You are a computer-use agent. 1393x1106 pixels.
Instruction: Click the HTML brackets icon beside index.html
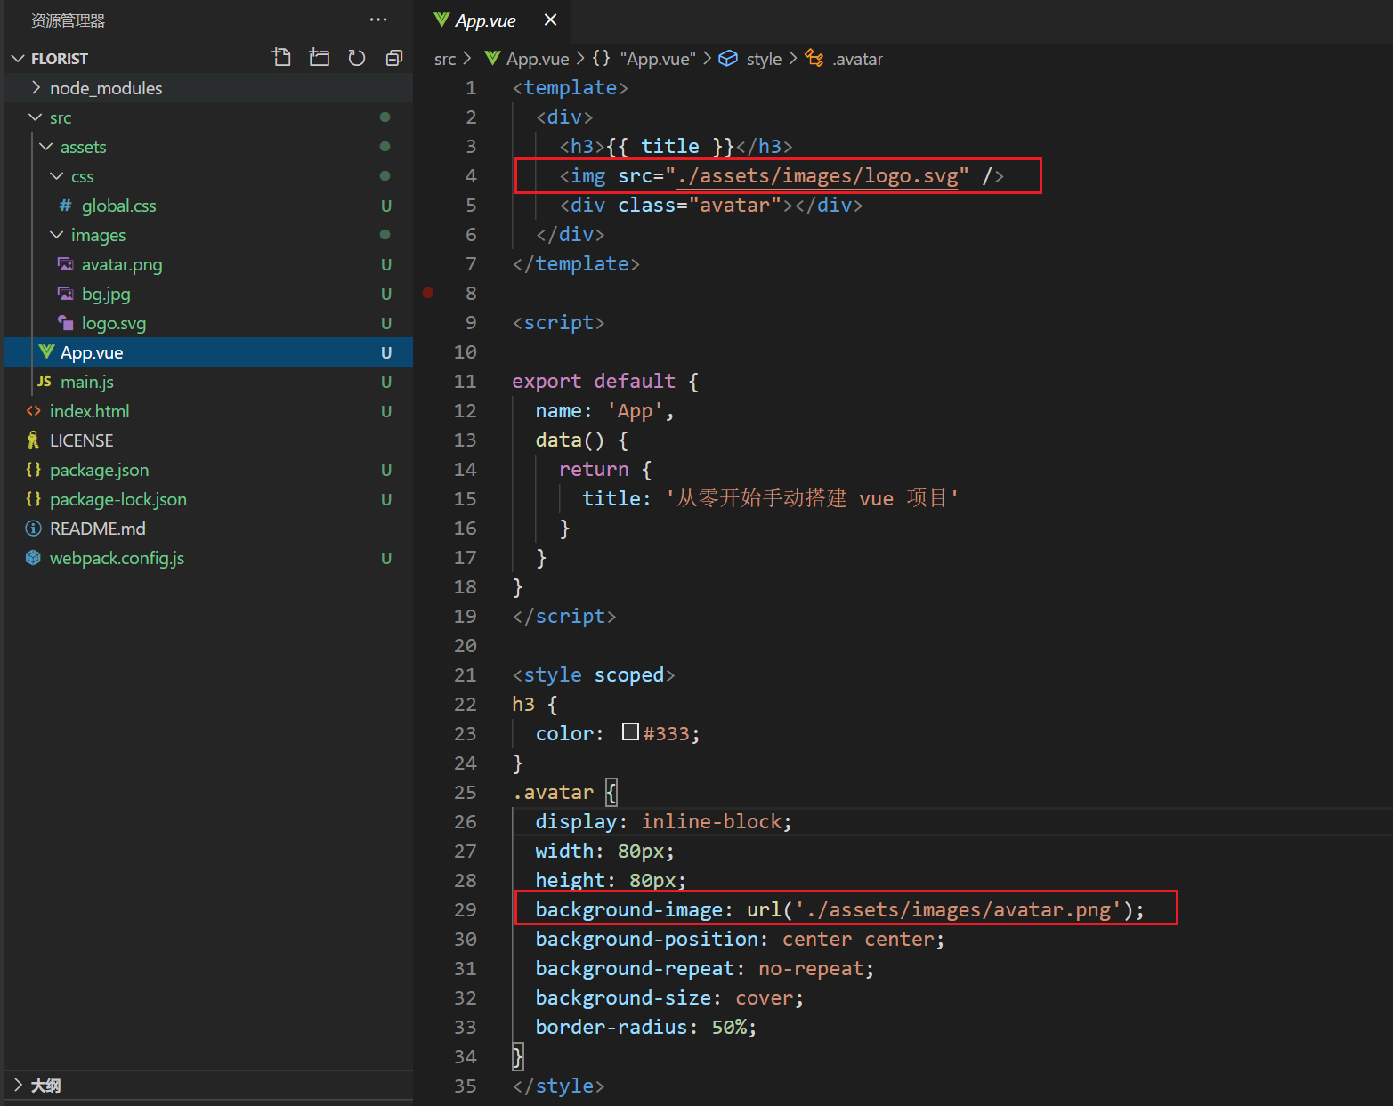click(x=33, y=411)
